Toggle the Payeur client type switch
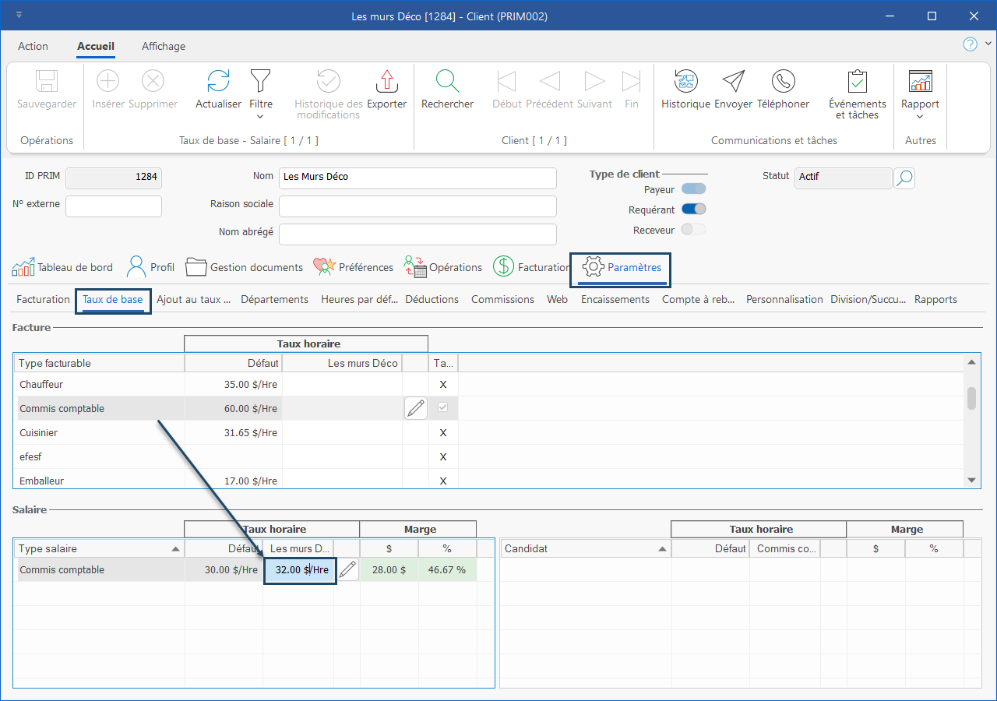Screen dimensions: 997x701 693,189
